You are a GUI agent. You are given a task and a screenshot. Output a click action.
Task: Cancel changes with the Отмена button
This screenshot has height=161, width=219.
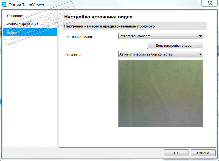pyautogui.click(x=203, y=153)
